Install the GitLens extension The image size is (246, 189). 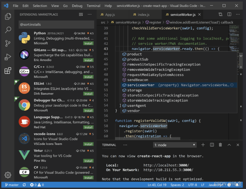pos(88,60)
